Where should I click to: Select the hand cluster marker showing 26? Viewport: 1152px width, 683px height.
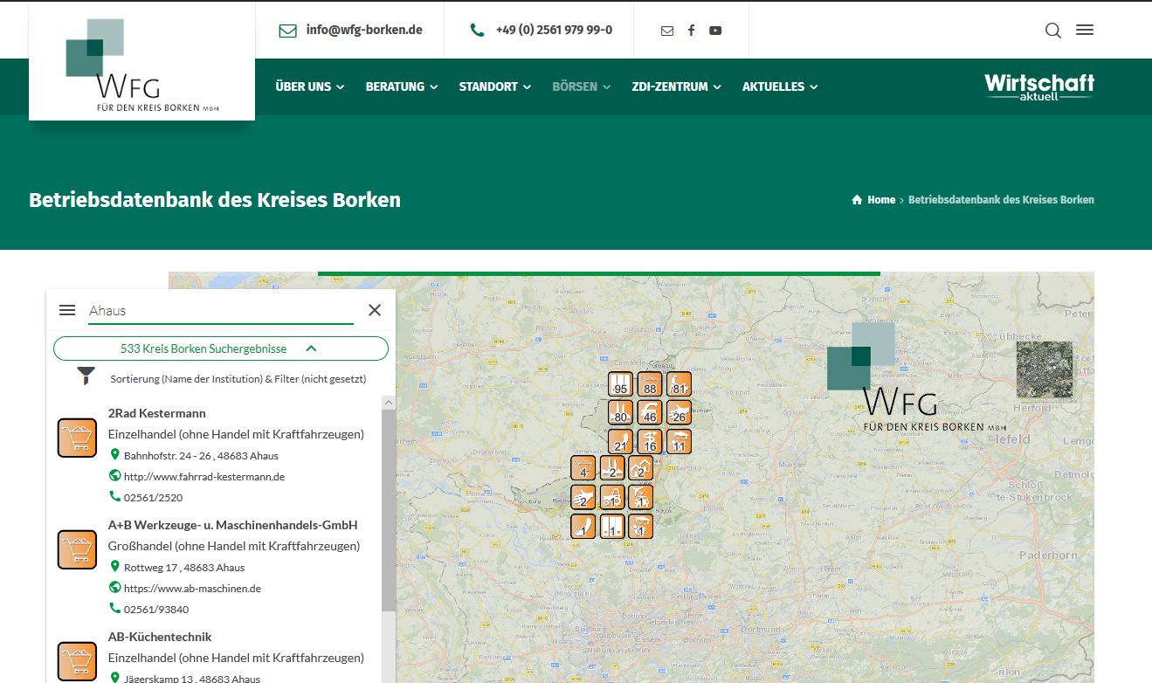pos(679,413)
